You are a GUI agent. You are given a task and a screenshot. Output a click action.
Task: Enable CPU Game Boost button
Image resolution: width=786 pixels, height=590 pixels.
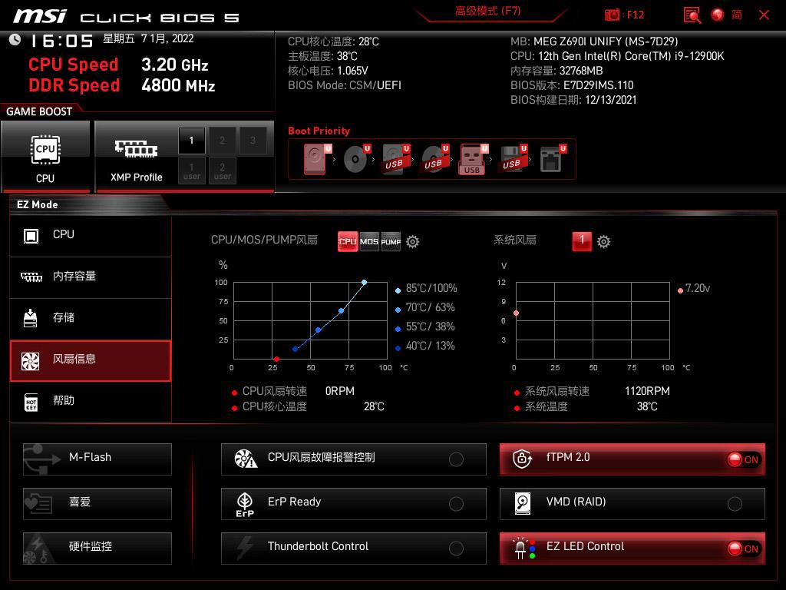click(x=45, y=156)
